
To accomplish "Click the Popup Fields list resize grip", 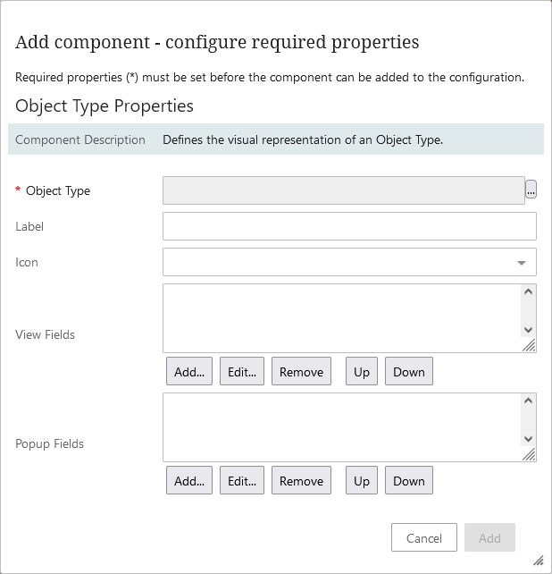I will (x=529, y=454).
